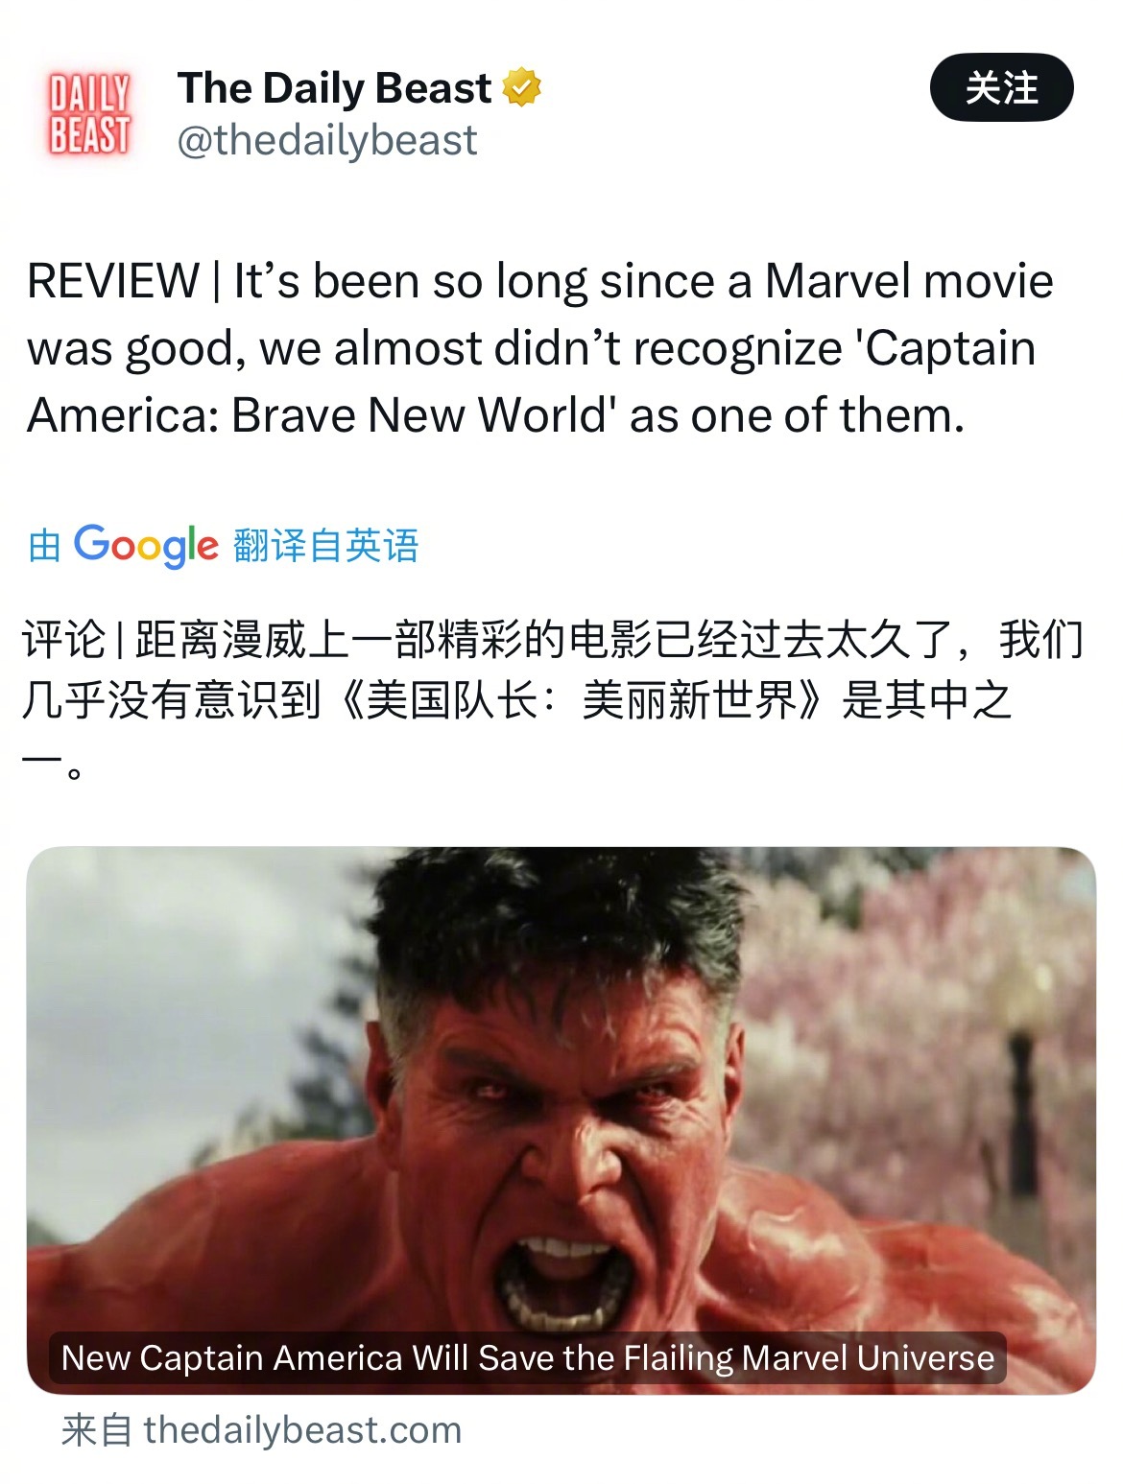Screen dimensions: 1123x1484
Task: Tap the gold verified badge
Action: coord(522,88)
